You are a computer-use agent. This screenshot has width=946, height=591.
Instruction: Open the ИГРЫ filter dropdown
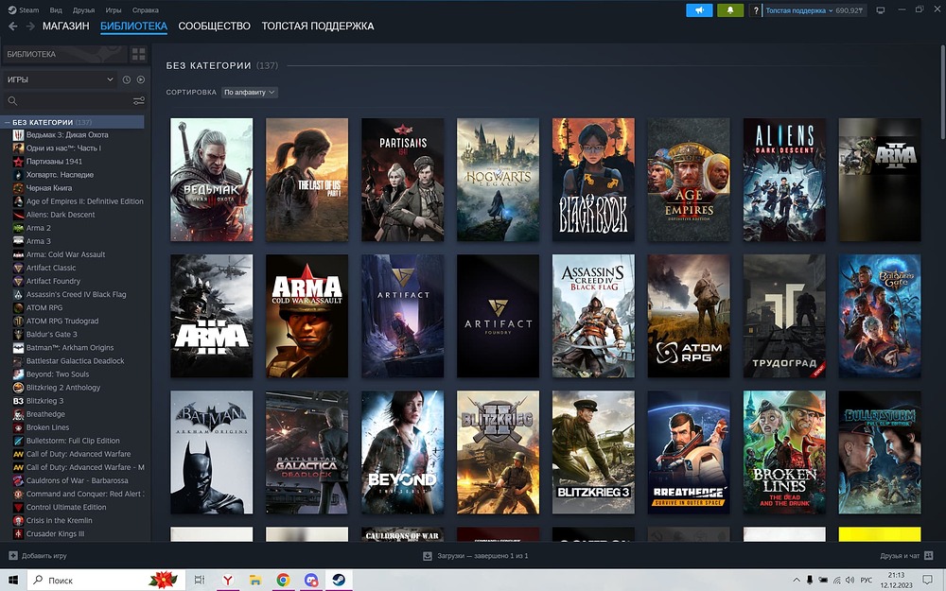click(x=61, y=79)
